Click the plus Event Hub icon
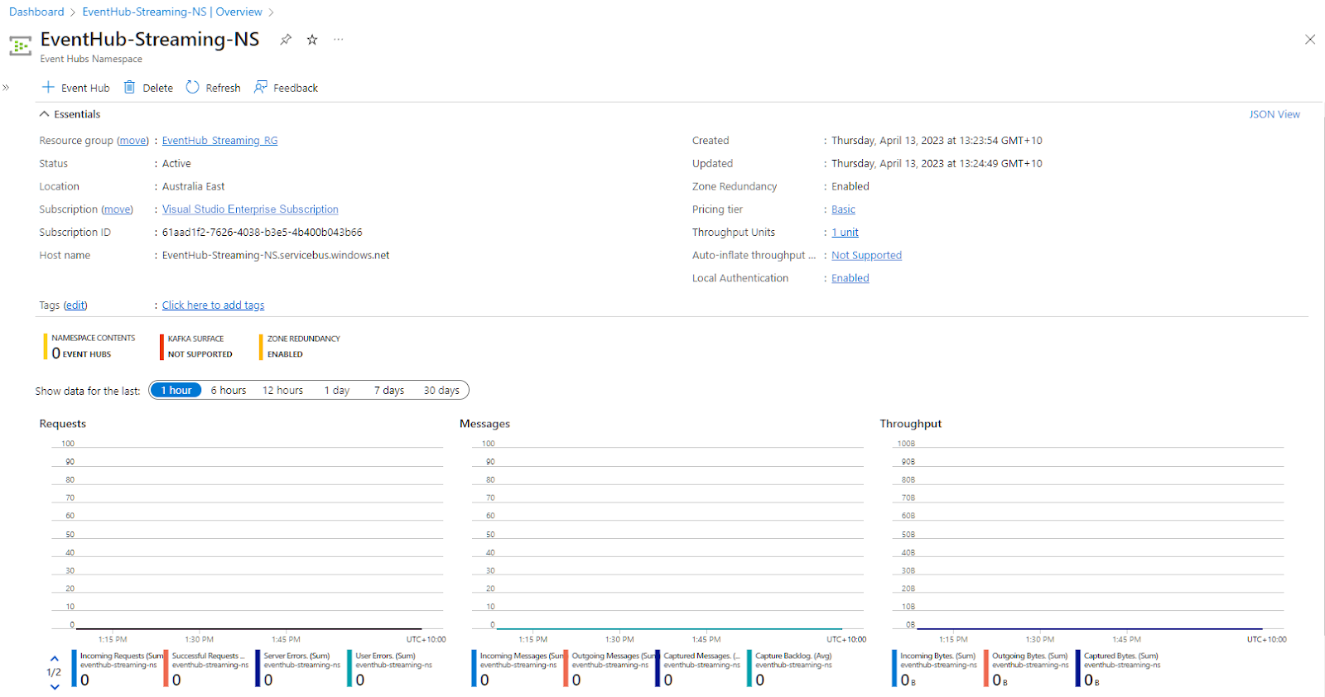This screenshot has height=697, width=1325. click(48, 88)
